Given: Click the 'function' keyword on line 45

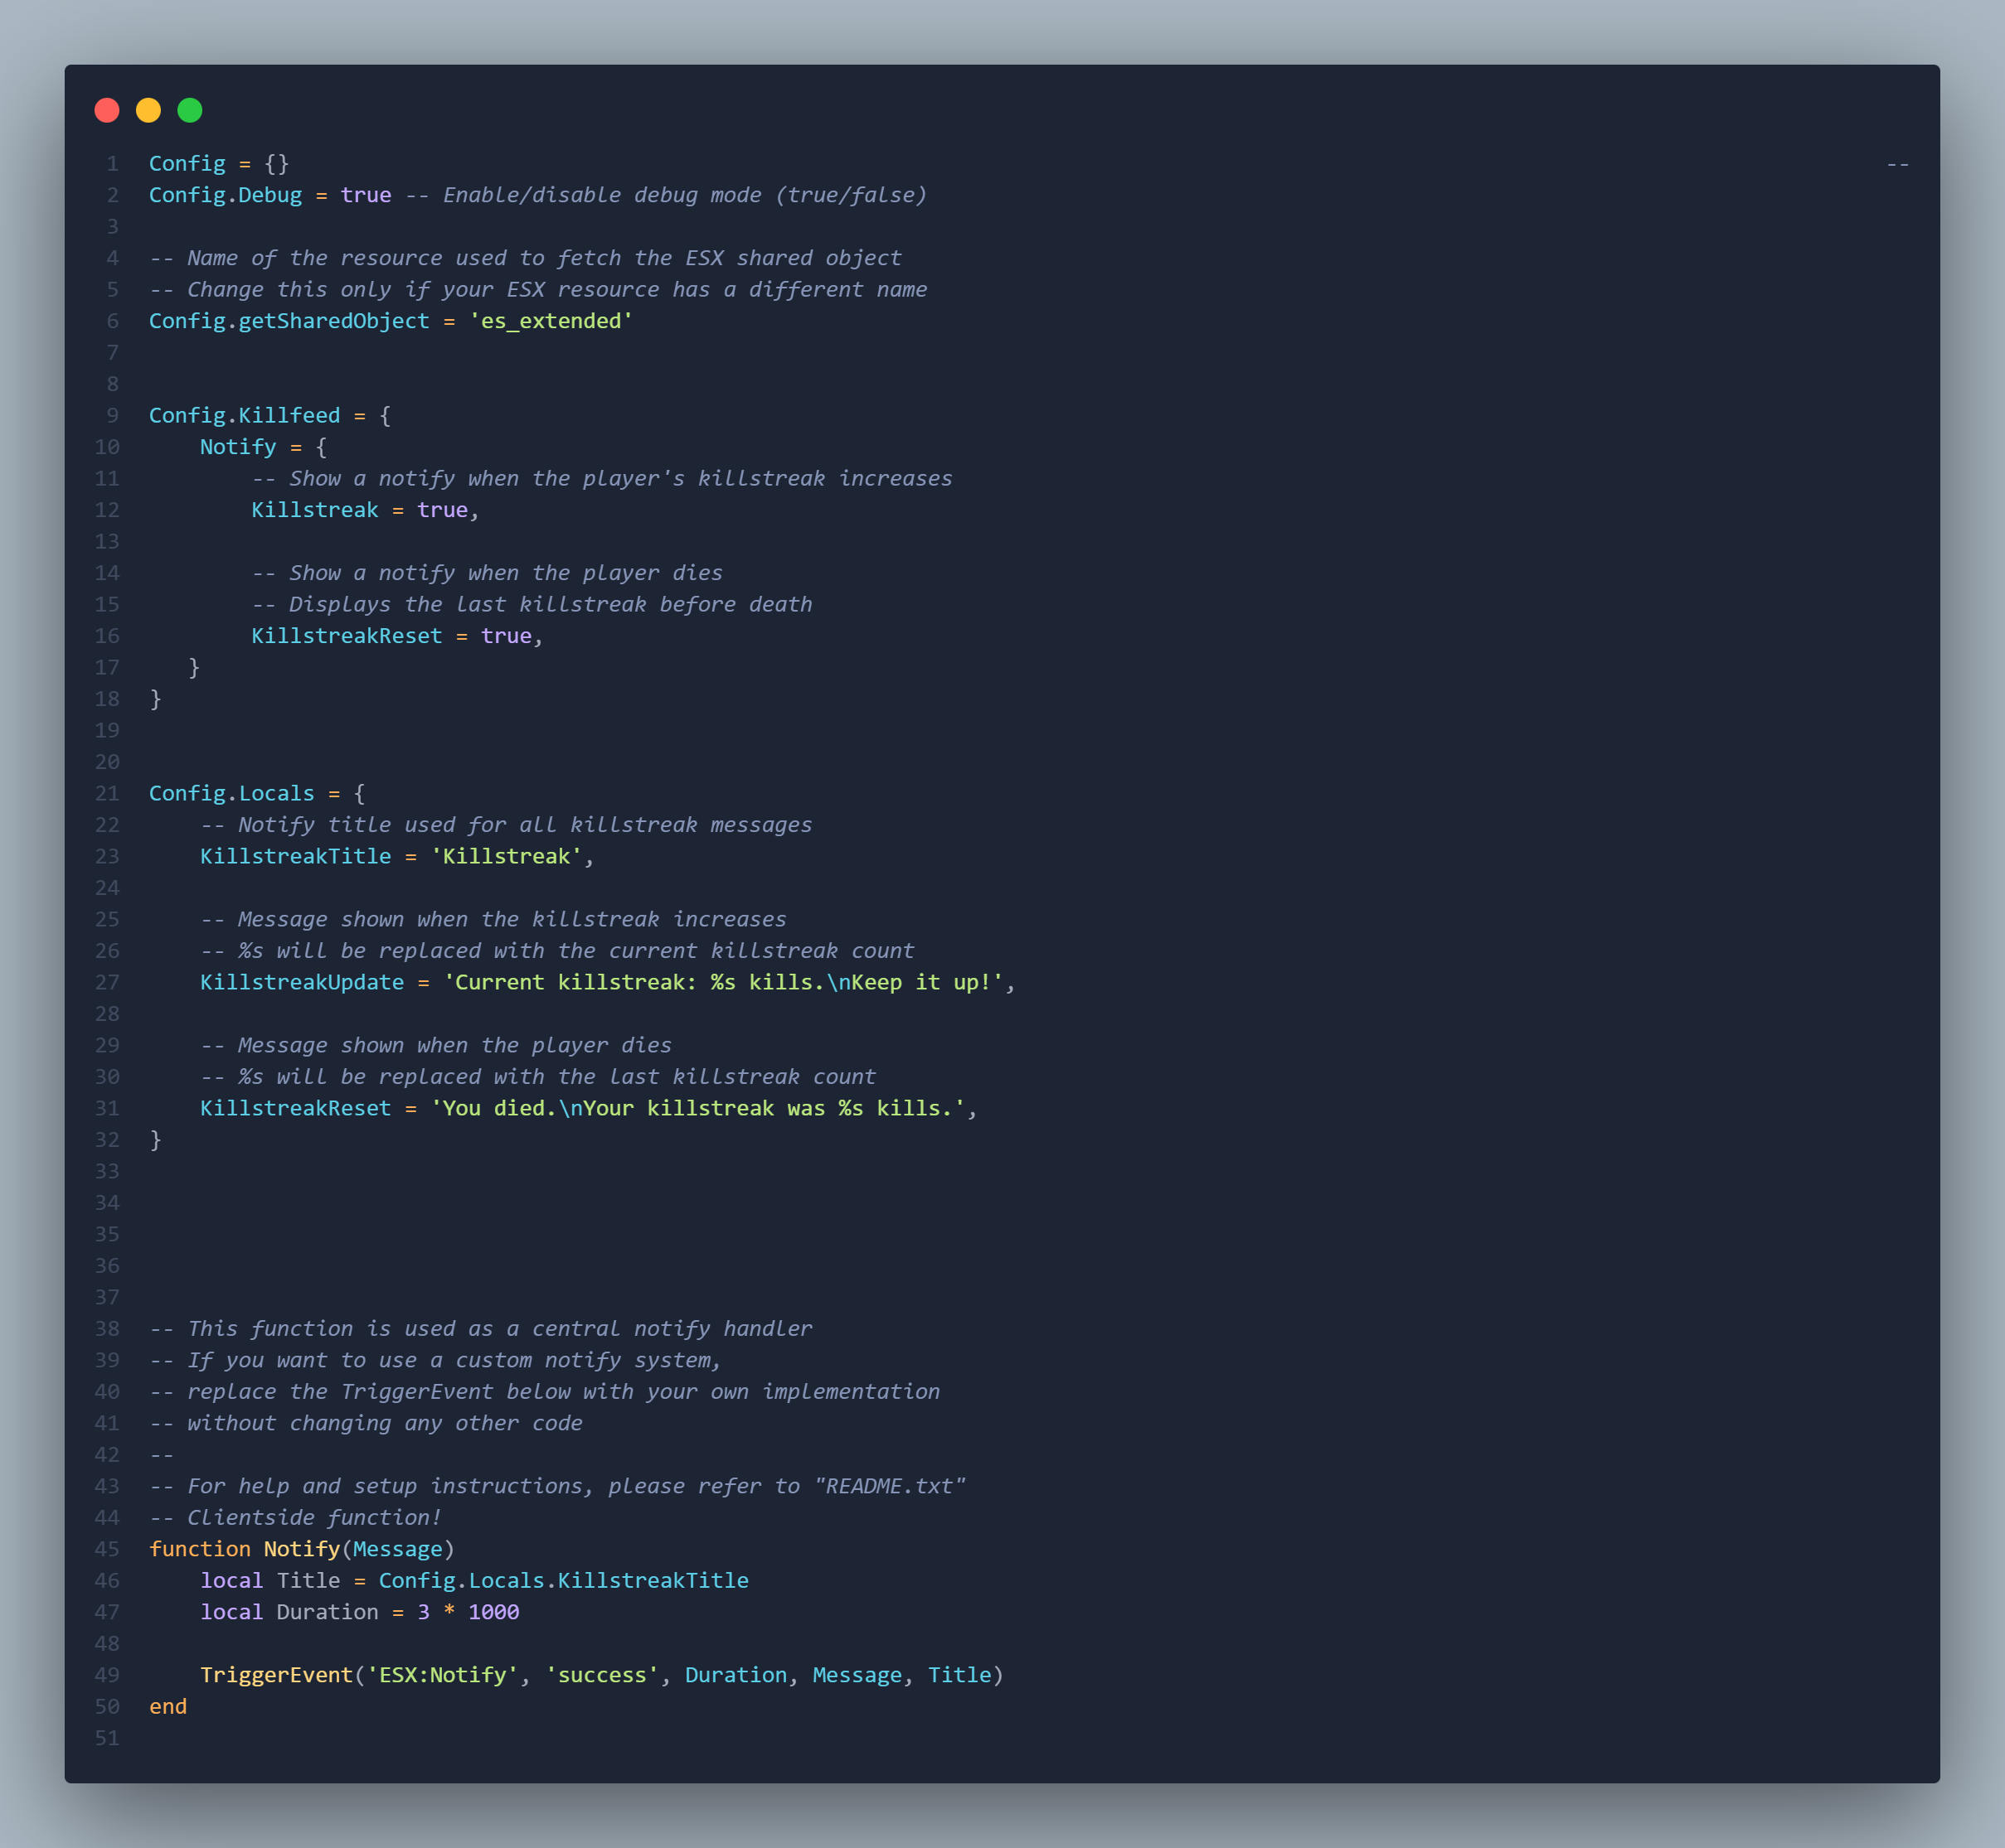Looking at the screenshot, I should pyautogui.click(x=200, y=1549).
